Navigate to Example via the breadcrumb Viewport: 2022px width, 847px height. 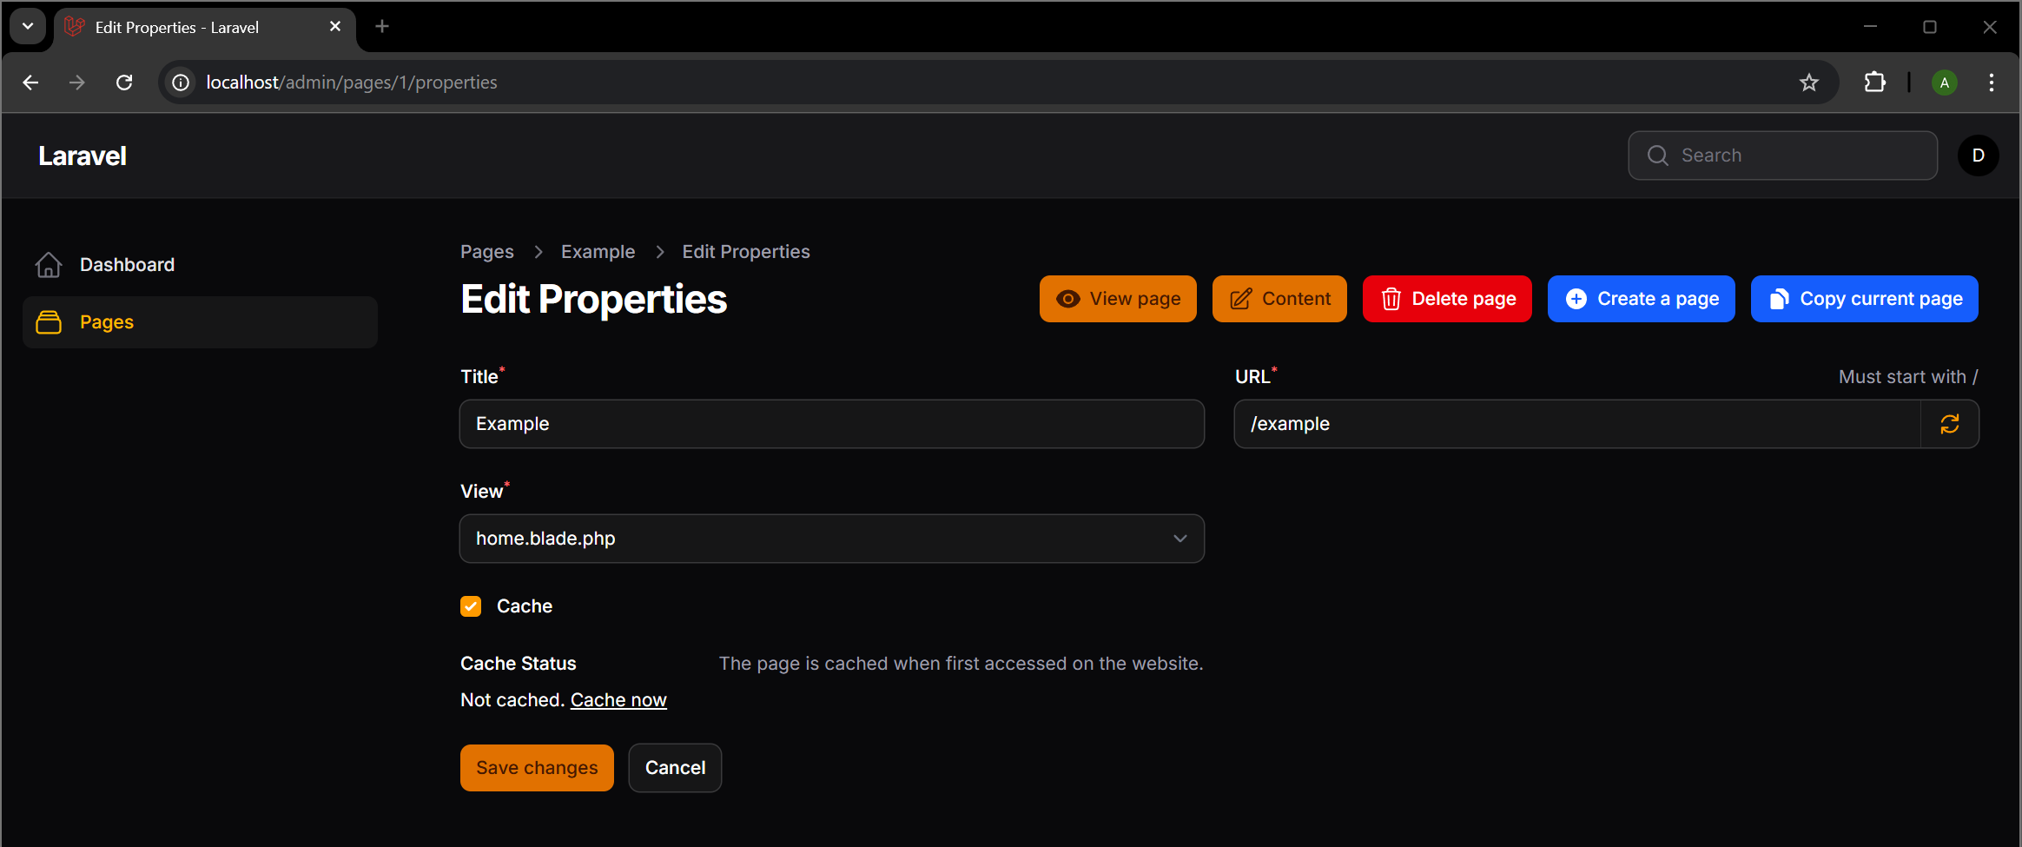(598, 251)
